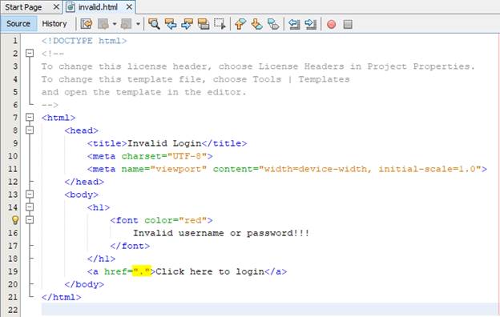Viewport: 500px width, 317px height.
Task: Click comment line "To change this template file"
Action: coord(196,79)
